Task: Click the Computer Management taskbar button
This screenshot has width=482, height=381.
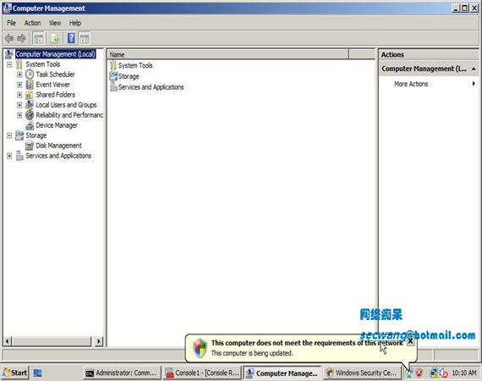Action: tap(282, 373)
